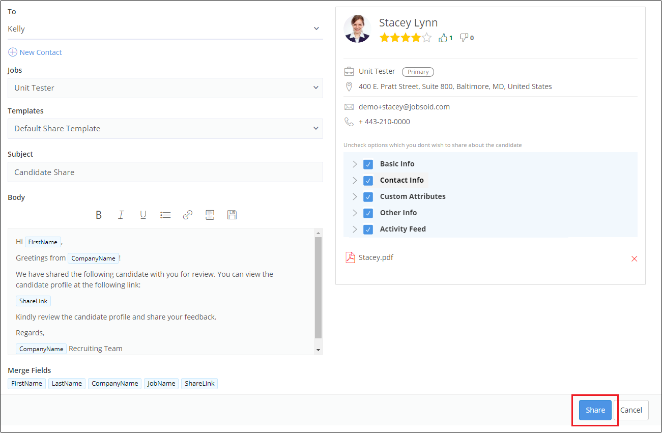Click the thumbs up icon
The image size is (662, 433).
pyautogui.click(x=443, y=38)
